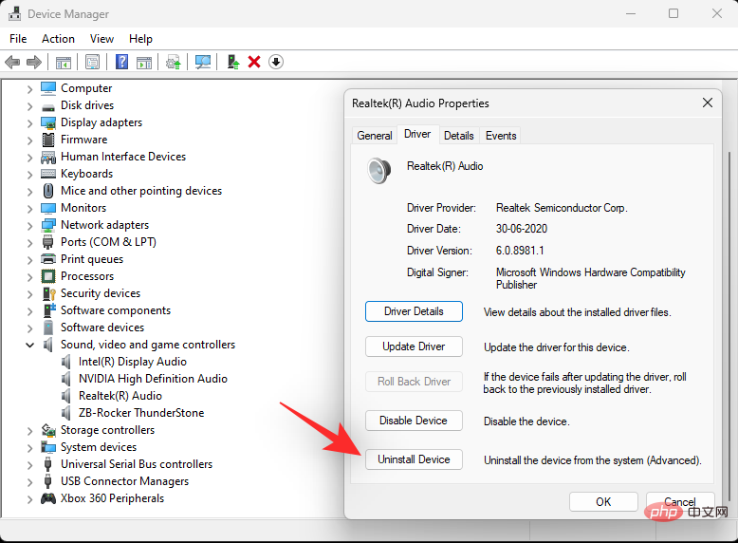
Task: Expand the USB Connector Managers category
Action: [x=29, y=482]
